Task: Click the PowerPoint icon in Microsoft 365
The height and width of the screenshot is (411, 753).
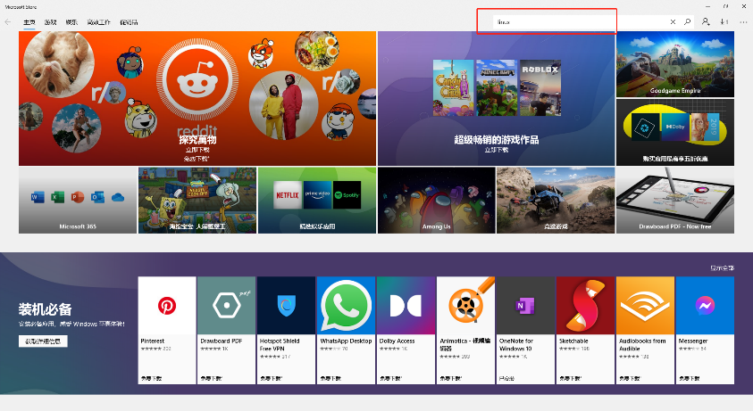Action: [x=78, y=197]
